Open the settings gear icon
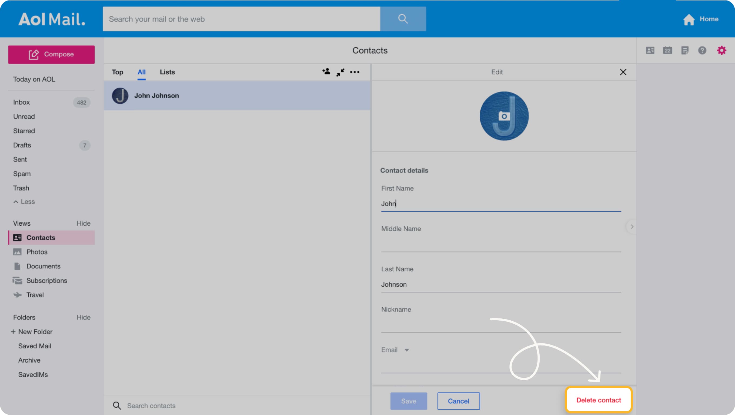Viewport: 735px width, 415px height. click(x=721, y=51)
